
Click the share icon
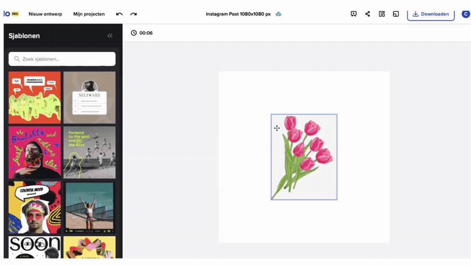click(x=368, y=14)
